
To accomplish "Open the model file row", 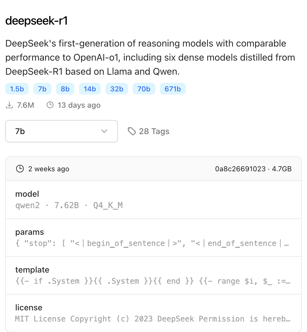I will 153,200.
